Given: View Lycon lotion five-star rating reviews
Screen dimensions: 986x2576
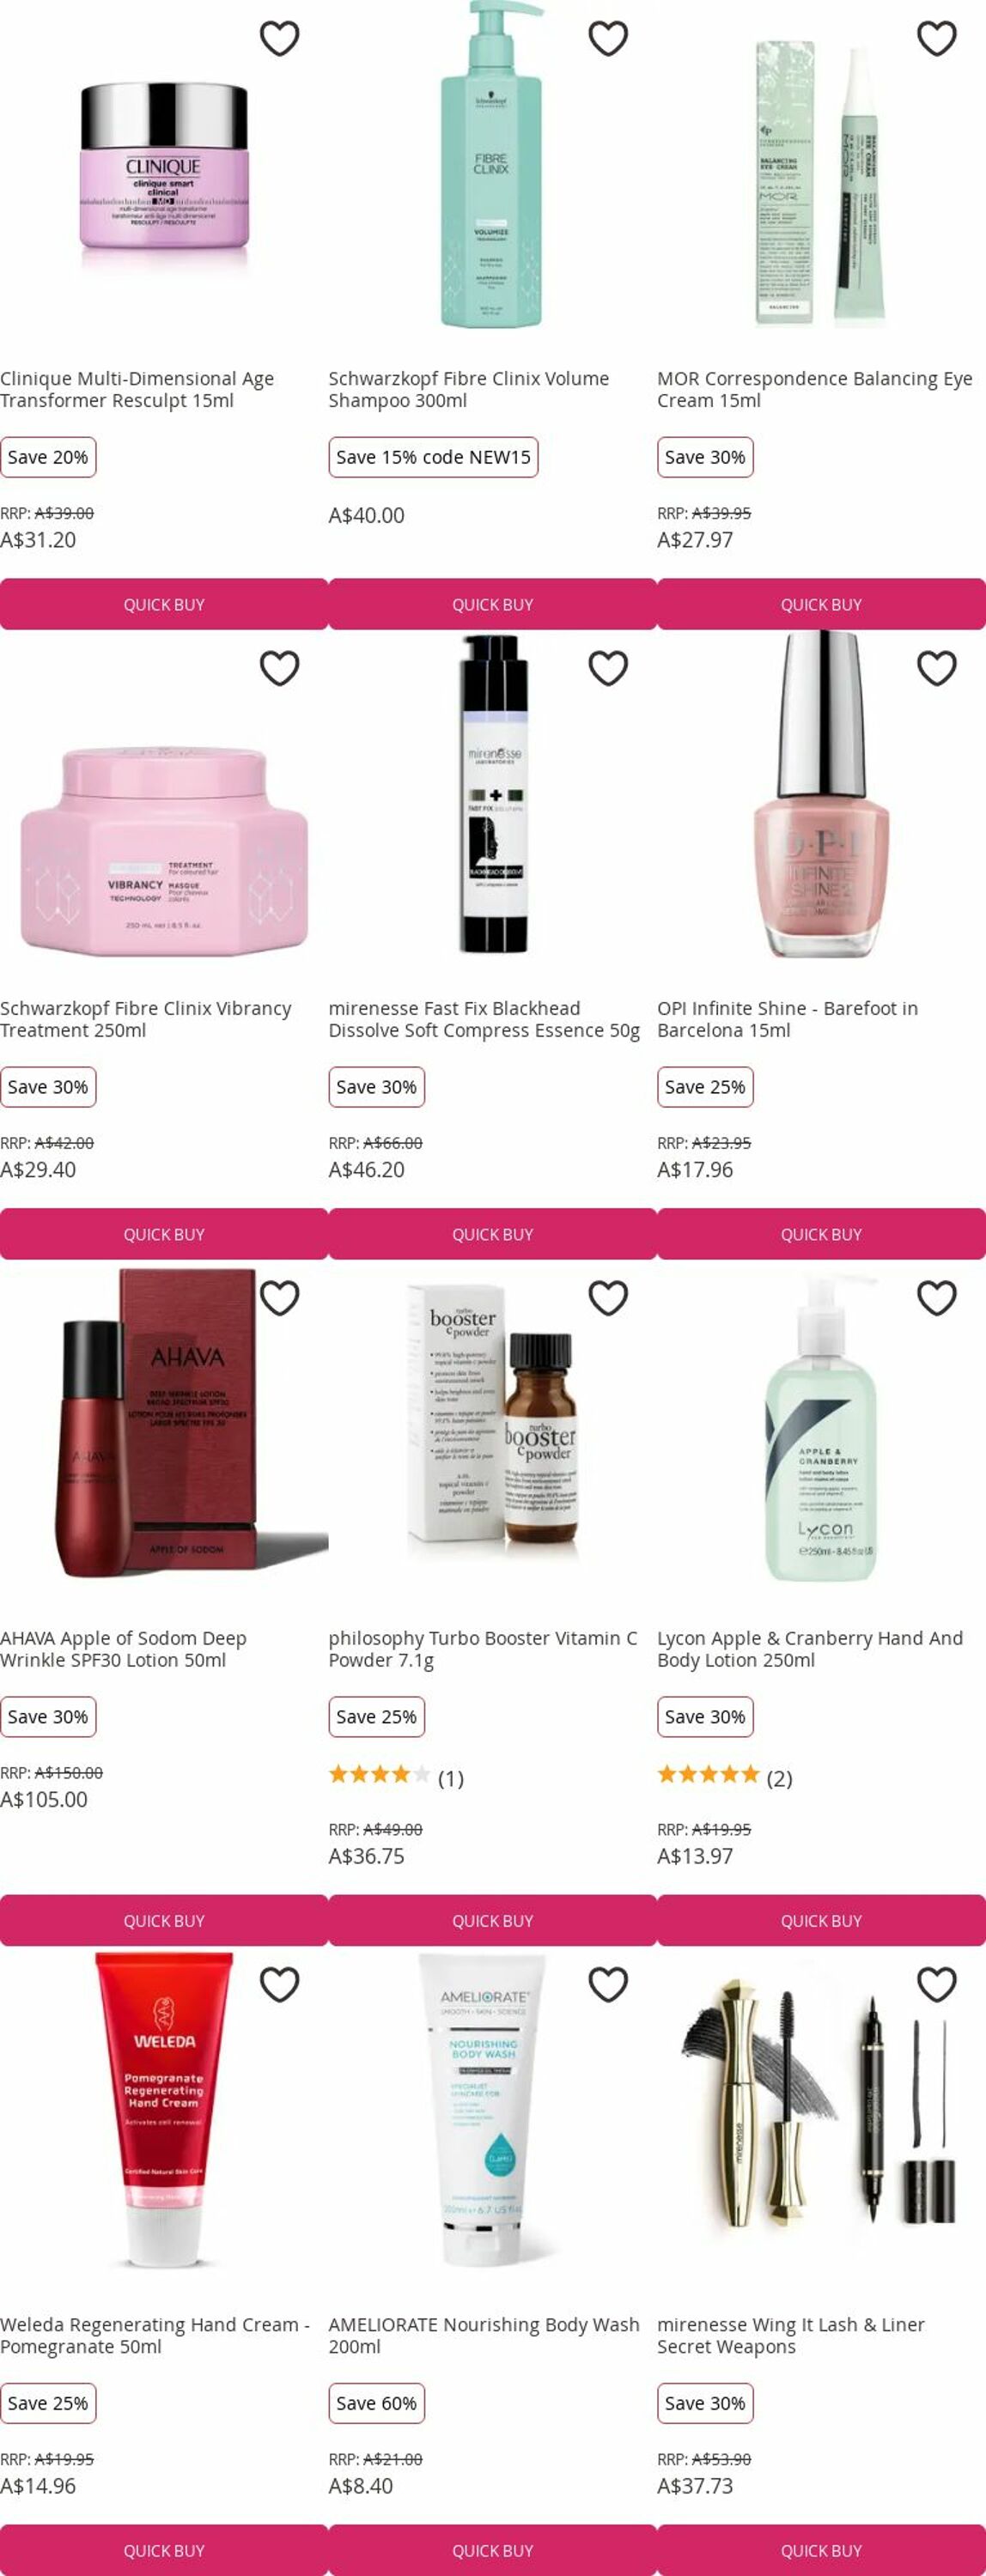Looking at the screenshot, I should [724, 1777].
